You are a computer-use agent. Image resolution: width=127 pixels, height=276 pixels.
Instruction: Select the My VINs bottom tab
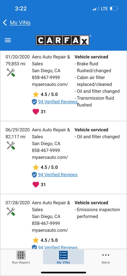click(63, 257)
